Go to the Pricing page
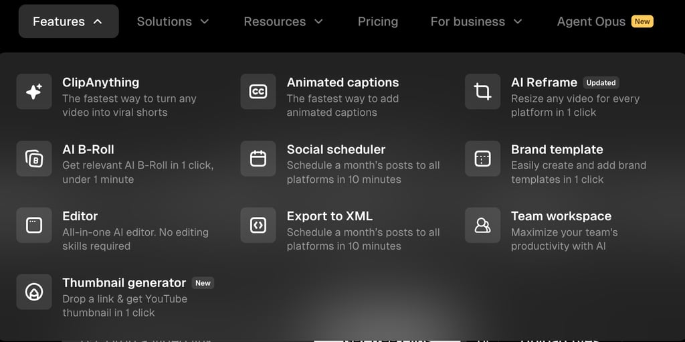 pyautogui.click(x=378, y=21)
